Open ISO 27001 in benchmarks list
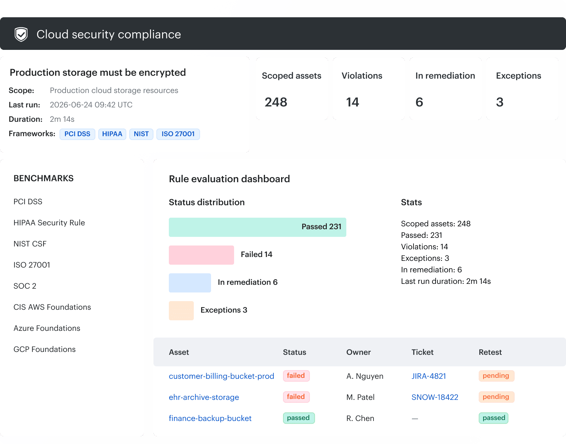 click(32, 265)
